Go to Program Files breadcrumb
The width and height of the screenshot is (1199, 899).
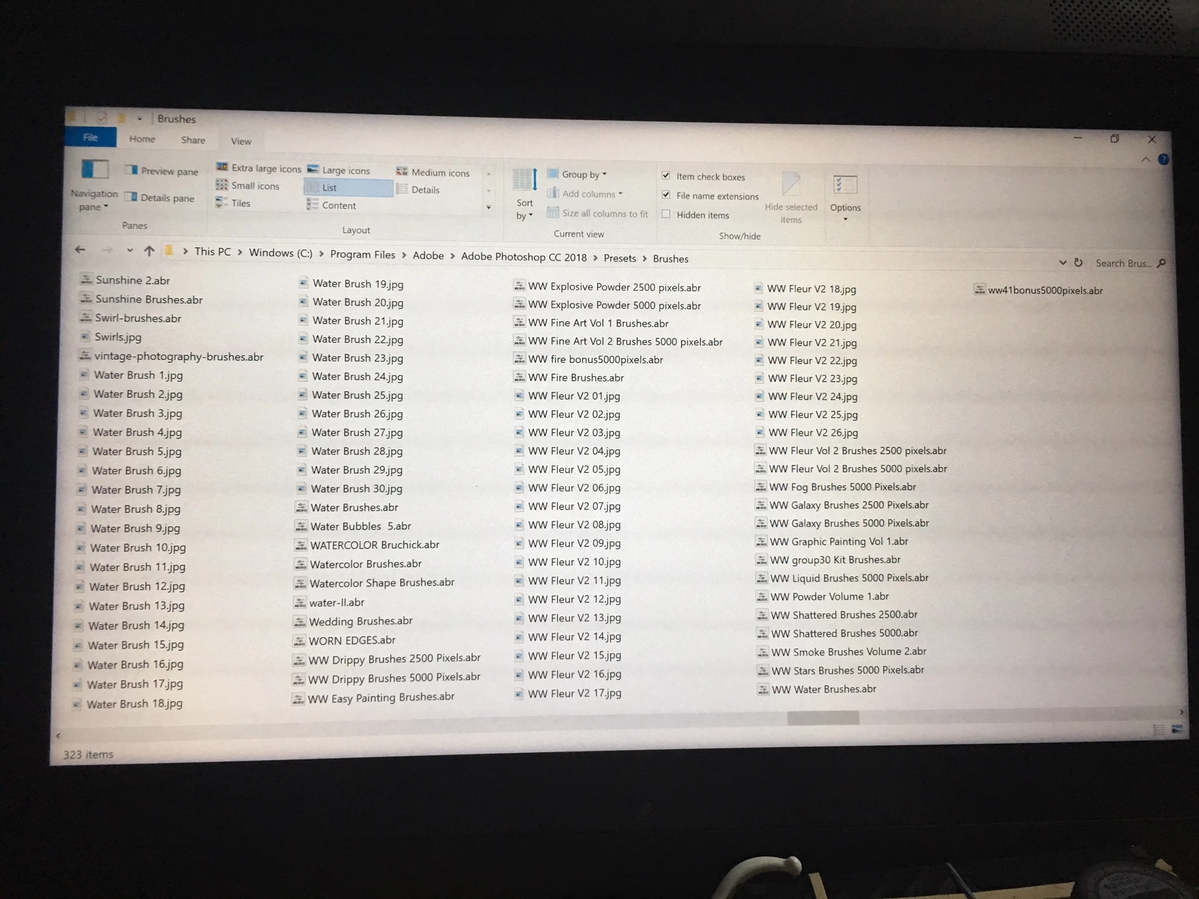click(362, 254)
